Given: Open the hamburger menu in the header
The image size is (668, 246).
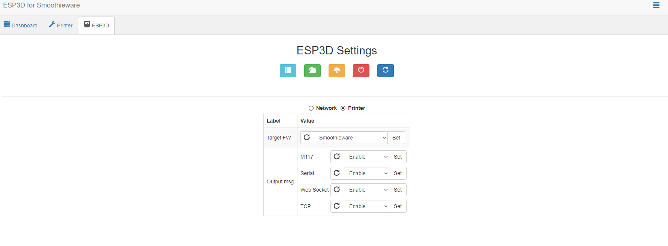Looking at the screenshot, I should click(656, 5).
